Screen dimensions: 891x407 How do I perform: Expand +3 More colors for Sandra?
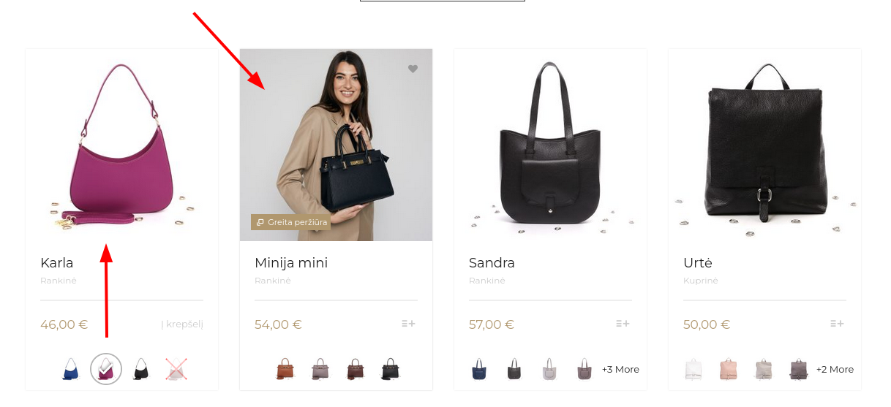point(620,370)
